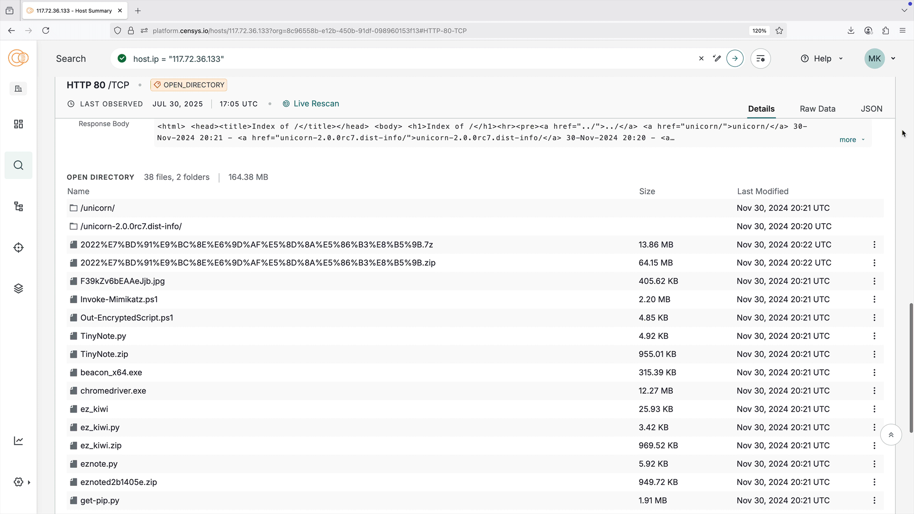Switch to the Details tab
The height and width of the screenshot is (514, 914).
[x=761, y=109]
